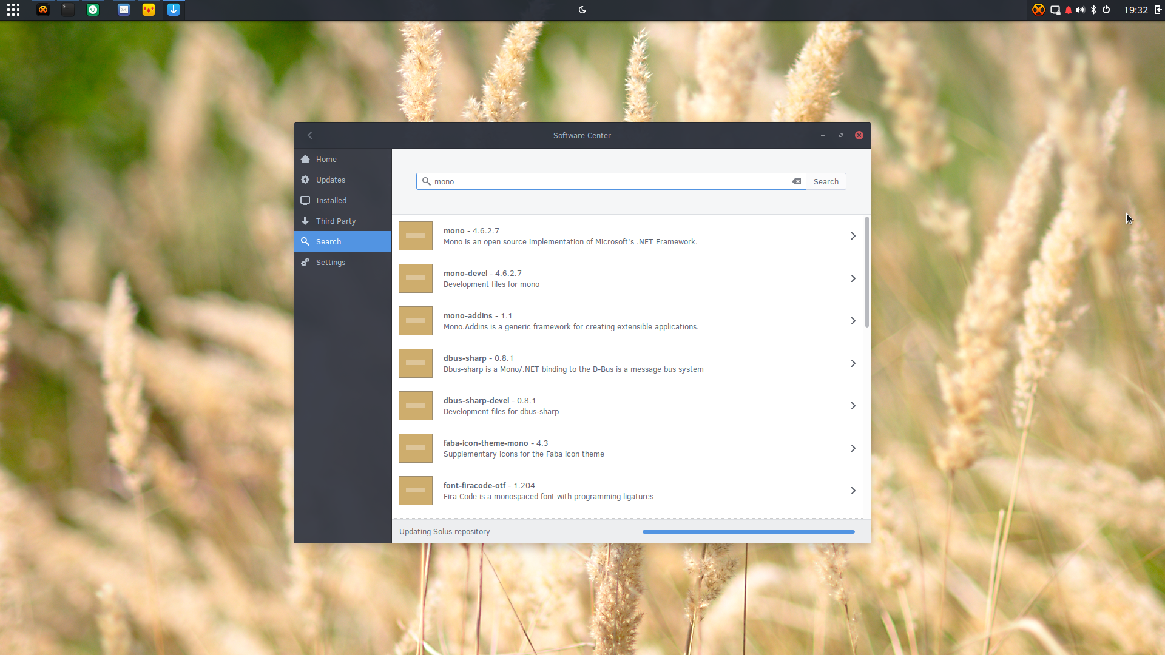Open Software Center Settings

[343, 262]
